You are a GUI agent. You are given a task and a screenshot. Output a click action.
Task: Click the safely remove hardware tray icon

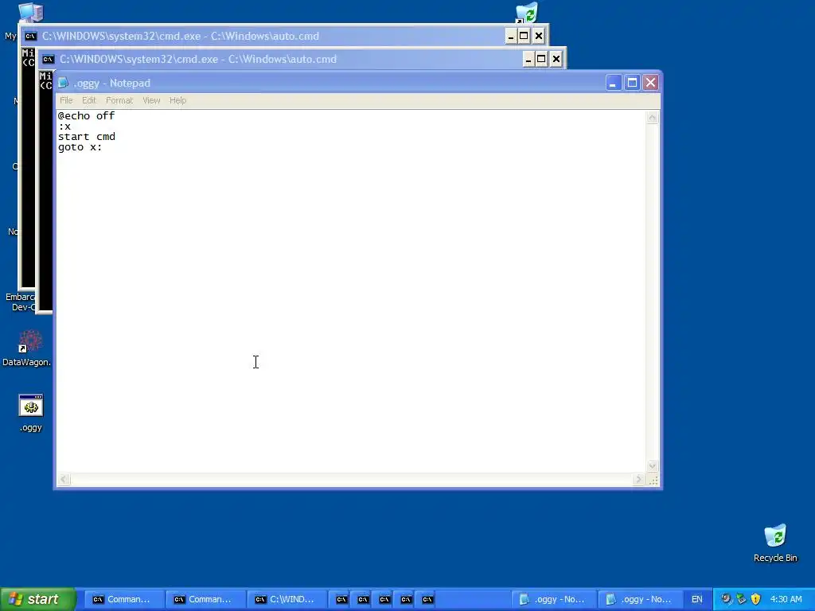pos(741,599)
